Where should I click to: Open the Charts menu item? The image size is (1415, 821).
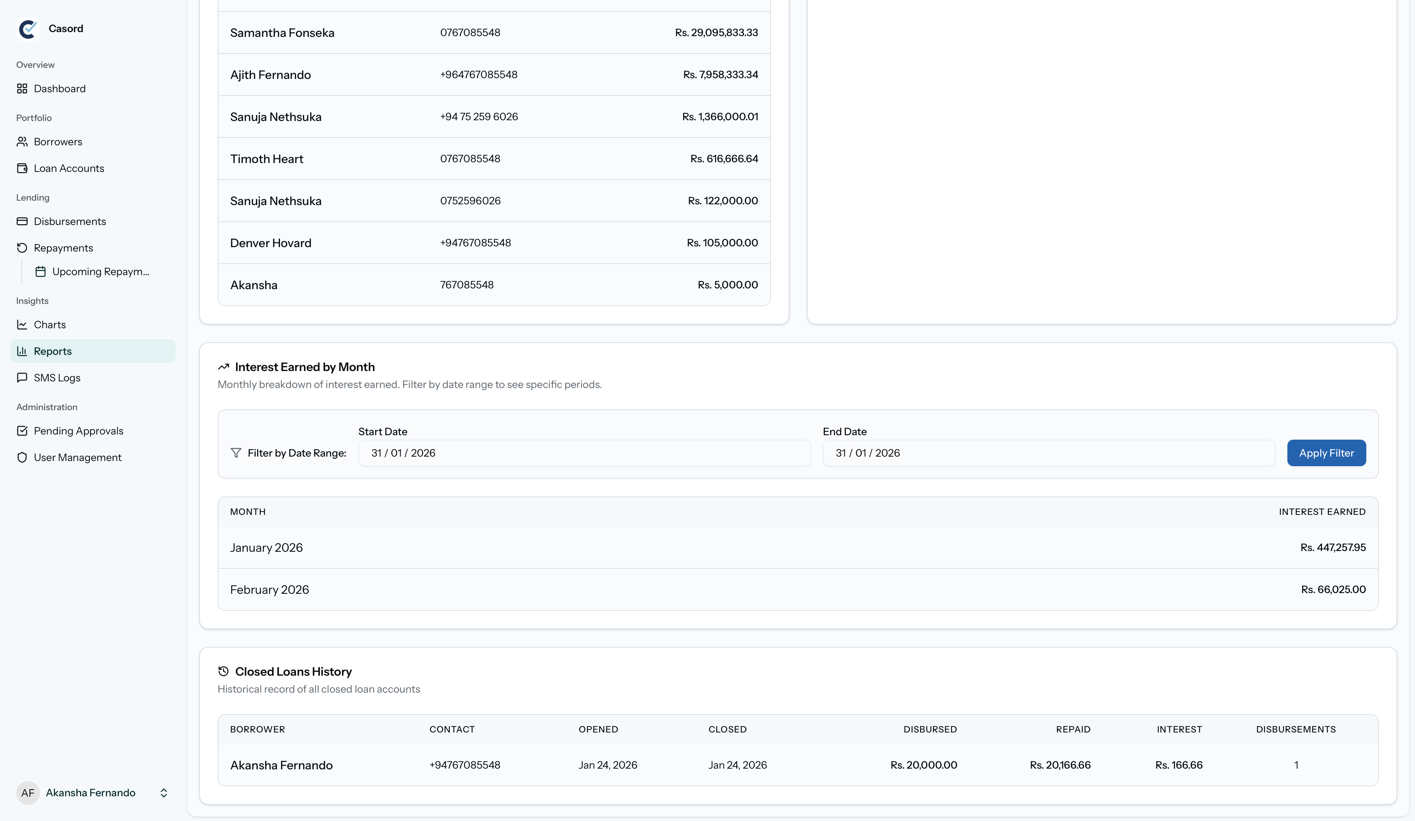[x=49, y=325]
